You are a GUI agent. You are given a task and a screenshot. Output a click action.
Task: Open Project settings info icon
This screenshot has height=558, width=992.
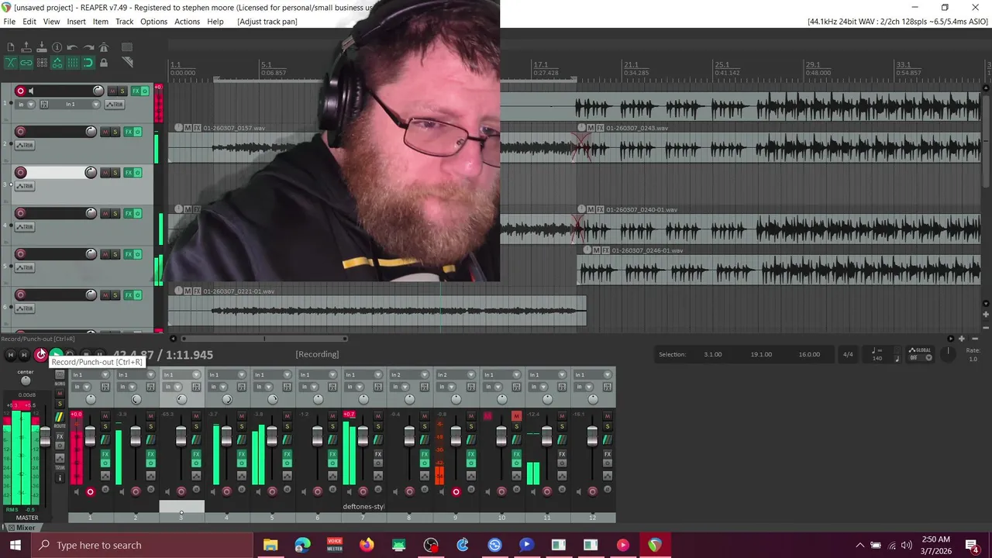(57, 47)
